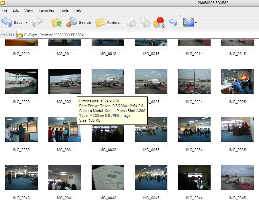Click the Forward arrow icon
This screenshot has height=203, width=259.
tap(37, 22)
